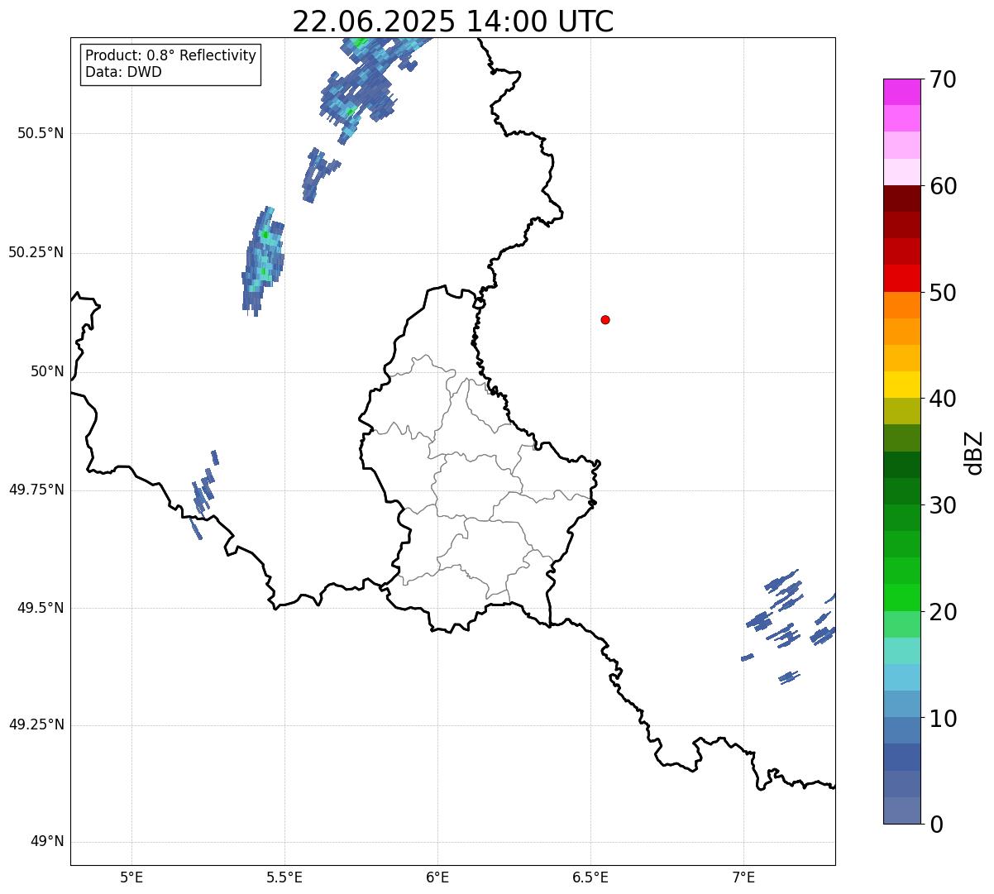This screenshot has height=894, width=994.
Task: Click the dark blue colorbar segment near 5
Action: [901, 757]
